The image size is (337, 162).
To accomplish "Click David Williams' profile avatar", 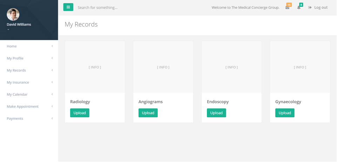I will pos(13,14).
